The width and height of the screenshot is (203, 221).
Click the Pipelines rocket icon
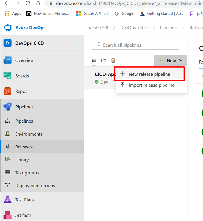tap(7, 106)
